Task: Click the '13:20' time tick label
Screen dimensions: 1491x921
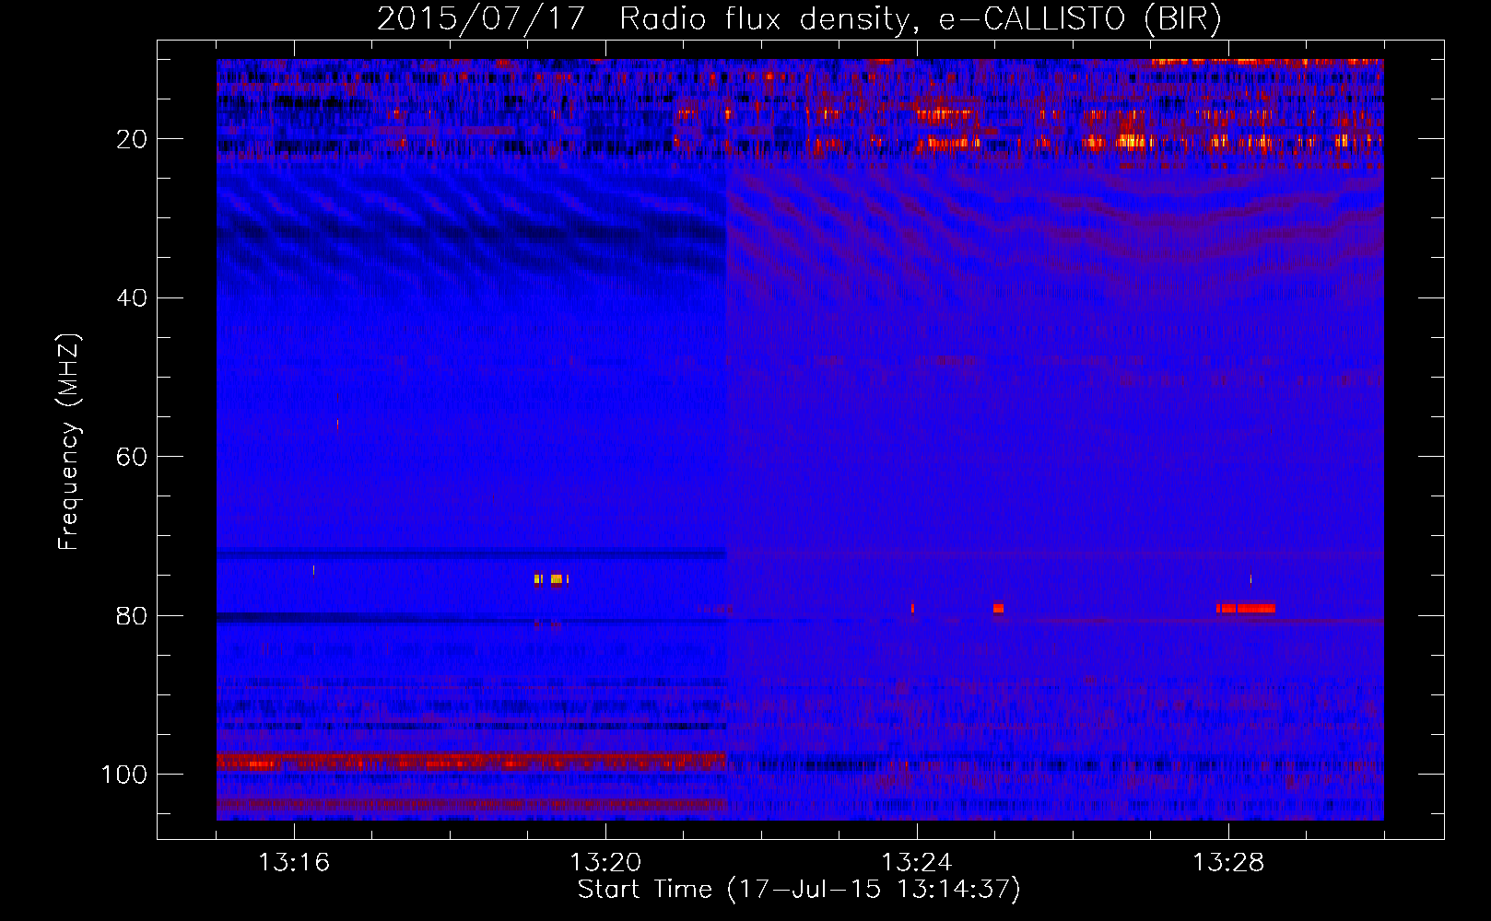Action: [605, 862]
